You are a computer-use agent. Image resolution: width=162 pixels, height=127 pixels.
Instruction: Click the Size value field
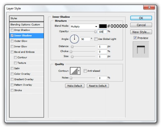[x=102, y=57]
